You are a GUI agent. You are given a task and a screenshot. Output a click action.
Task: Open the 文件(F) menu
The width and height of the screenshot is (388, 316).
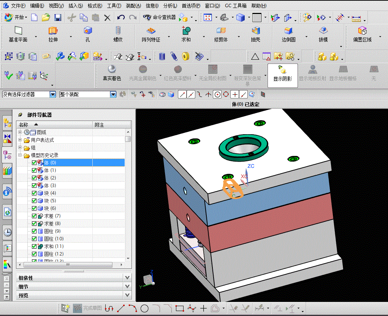pos(18,5)
